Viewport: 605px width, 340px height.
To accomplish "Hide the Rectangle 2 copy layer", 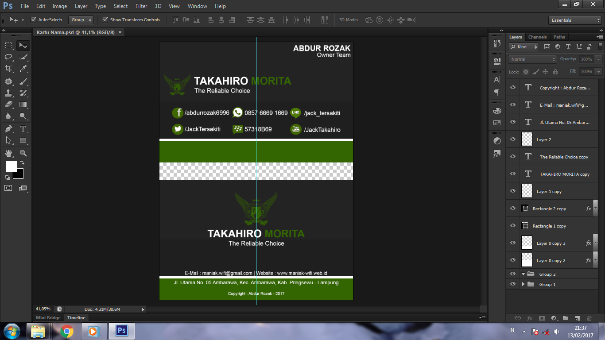I will [x=513, y=209].
